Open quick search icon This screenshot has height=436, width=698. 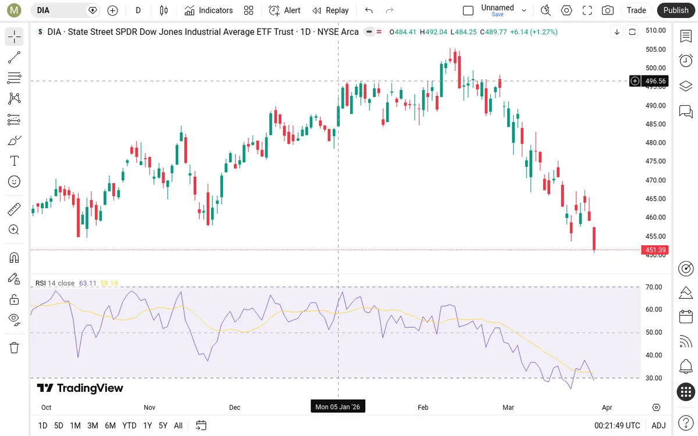(x=546, y=10)
